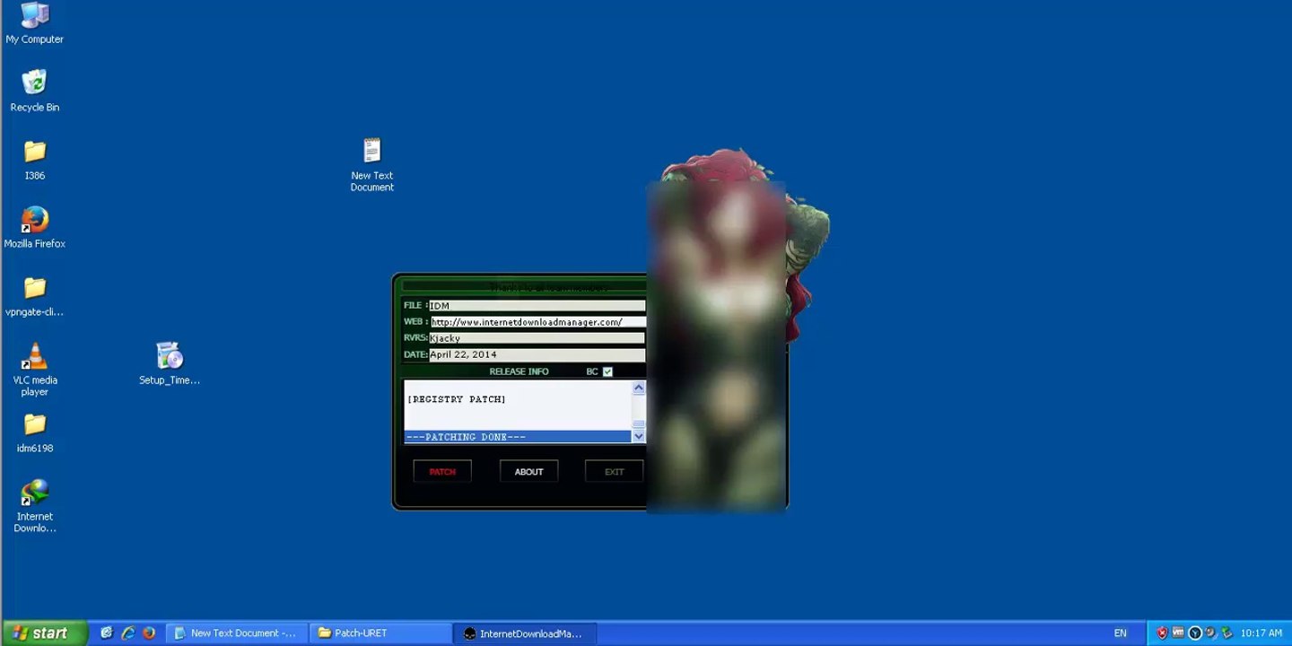Select the PATCHING DONE line
The height and width of the screenshot is (646, 1292).
coord(518,437)
